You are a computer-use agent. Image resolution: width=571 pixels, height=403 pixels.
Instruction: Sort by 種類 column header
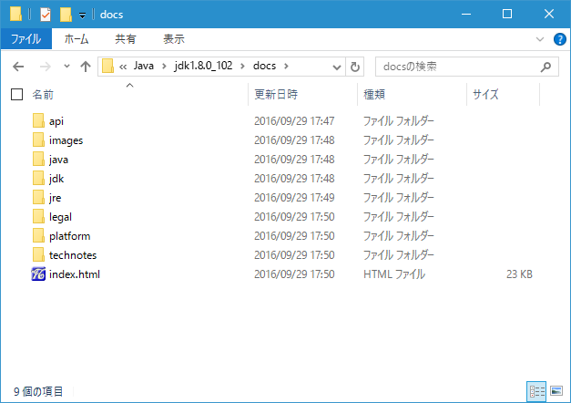(x=374, y=95)
